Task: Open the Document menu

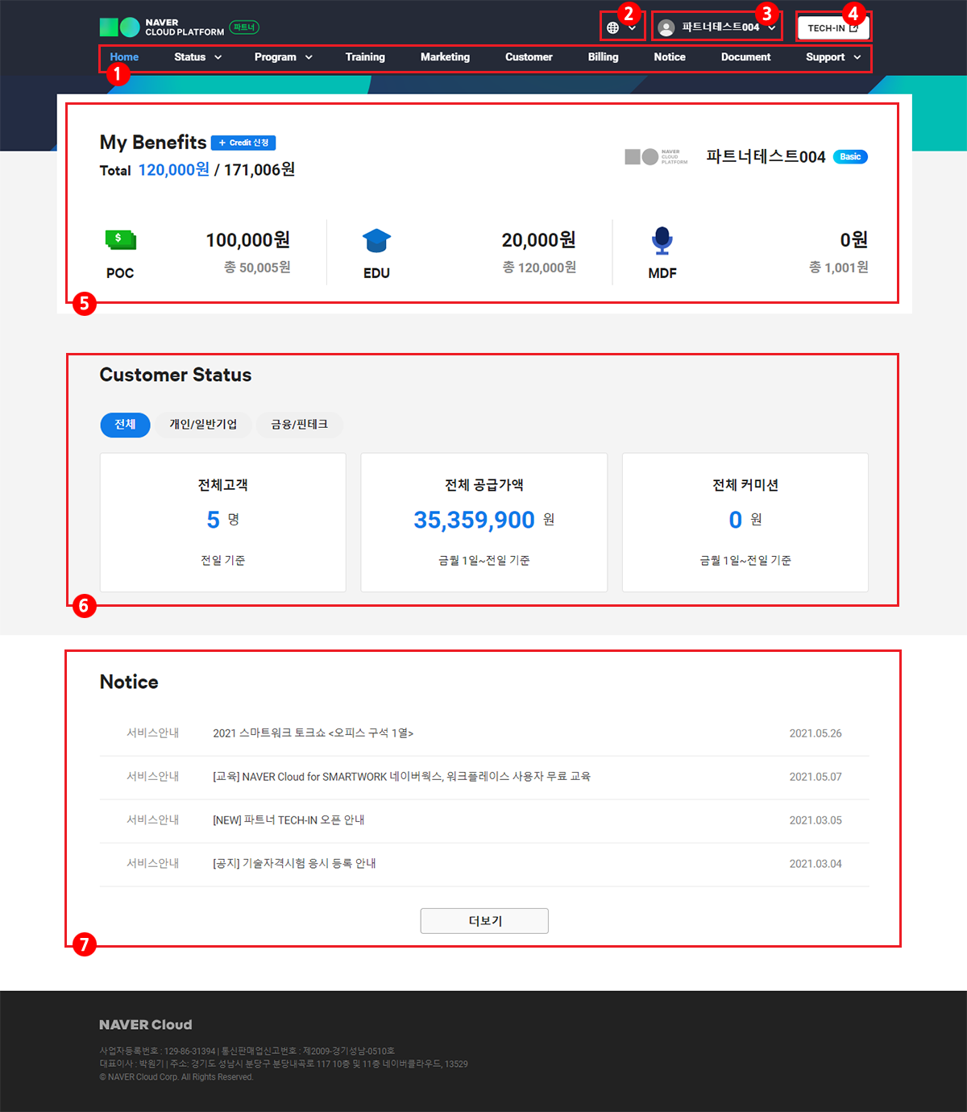Action: 745,57
